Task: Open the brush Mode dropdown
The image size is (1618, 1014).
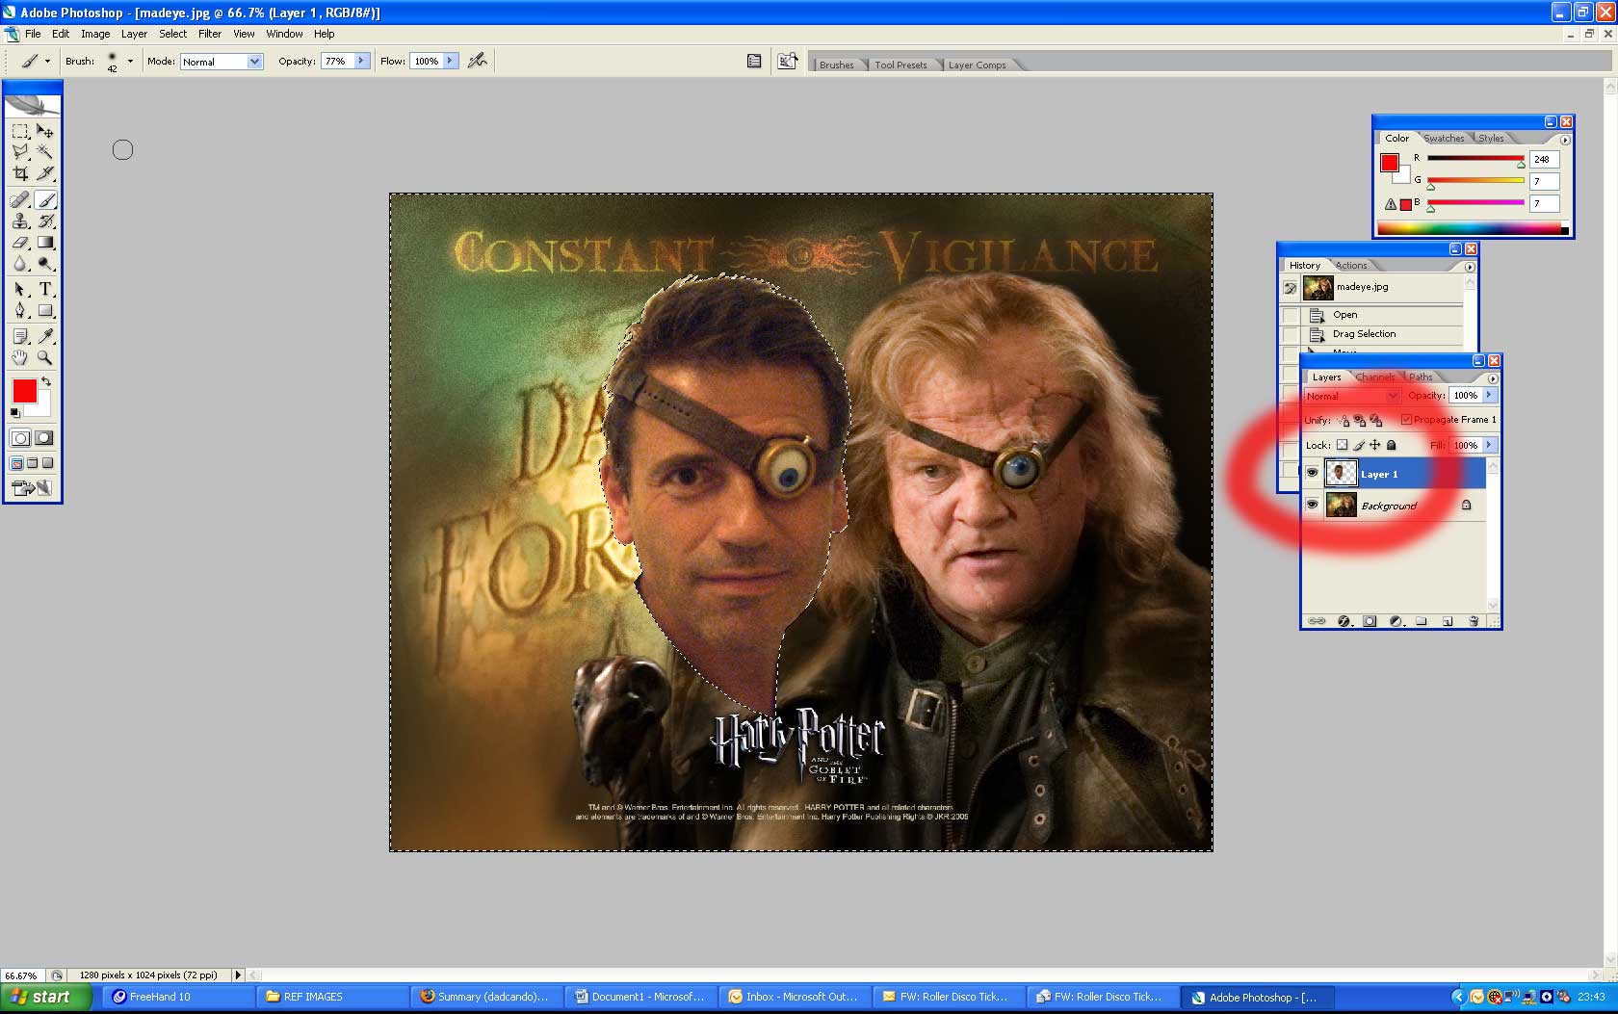Action: 254,61
